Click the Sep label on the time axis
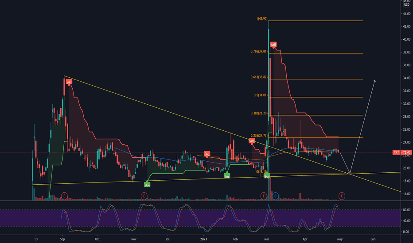Viewport: 413px width, 243px height. (62, 239)
